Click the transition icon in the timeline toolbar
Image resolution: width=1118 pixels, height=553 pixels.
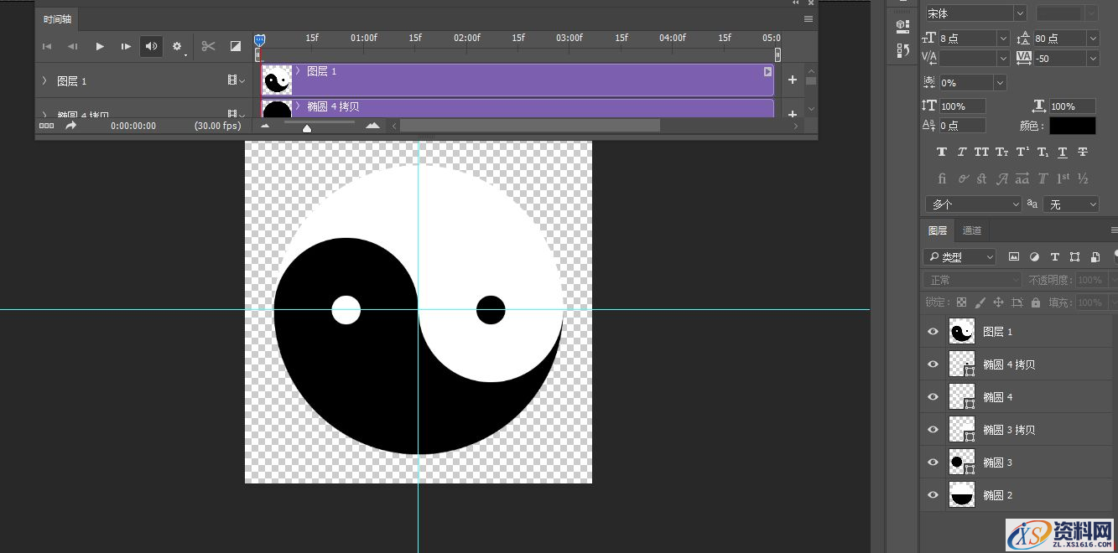click(235, 46)
